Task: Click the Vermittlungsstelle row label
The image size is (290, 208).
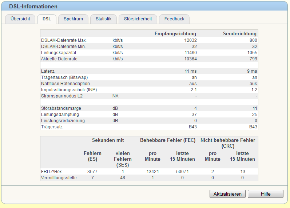Action: [x=59, y=178]
